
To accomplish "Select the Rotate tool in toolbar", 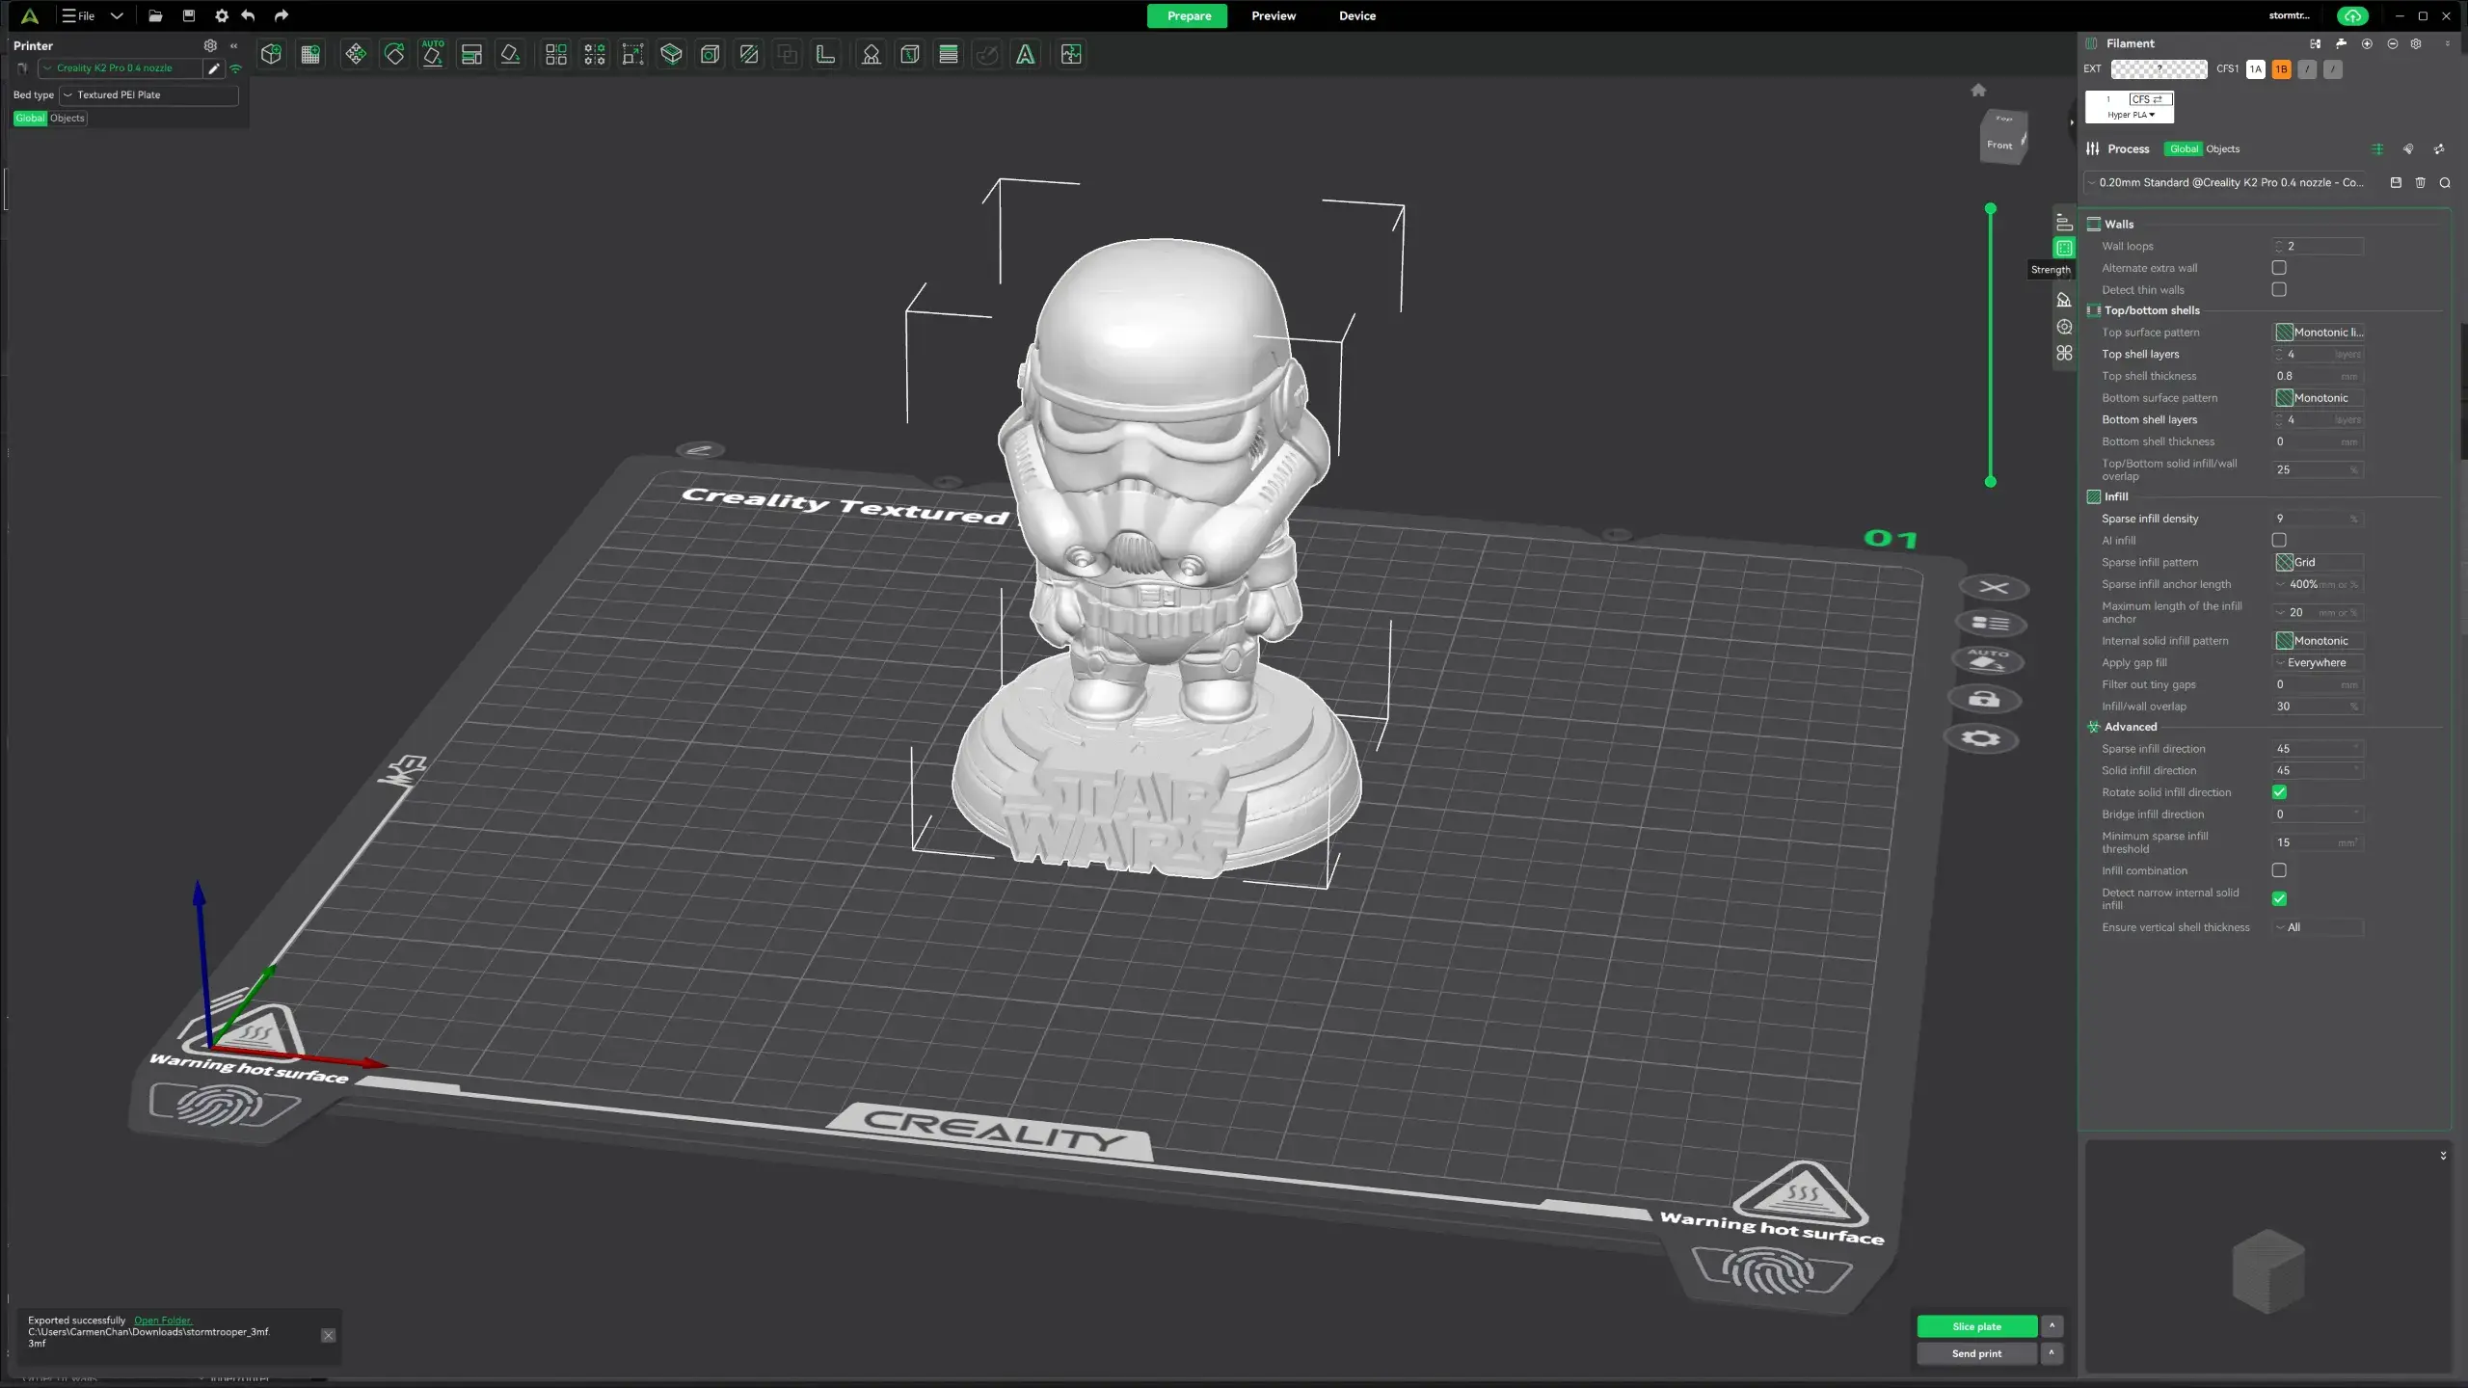I will coord(394,55).
